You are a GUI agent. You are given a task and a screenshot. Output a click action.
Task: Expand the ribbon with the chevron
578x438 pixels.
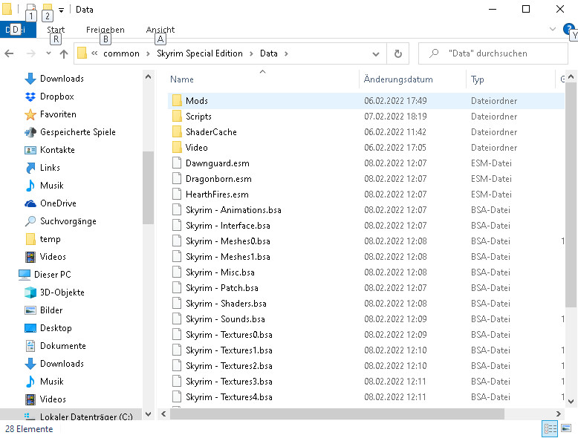tap(552, 30)
